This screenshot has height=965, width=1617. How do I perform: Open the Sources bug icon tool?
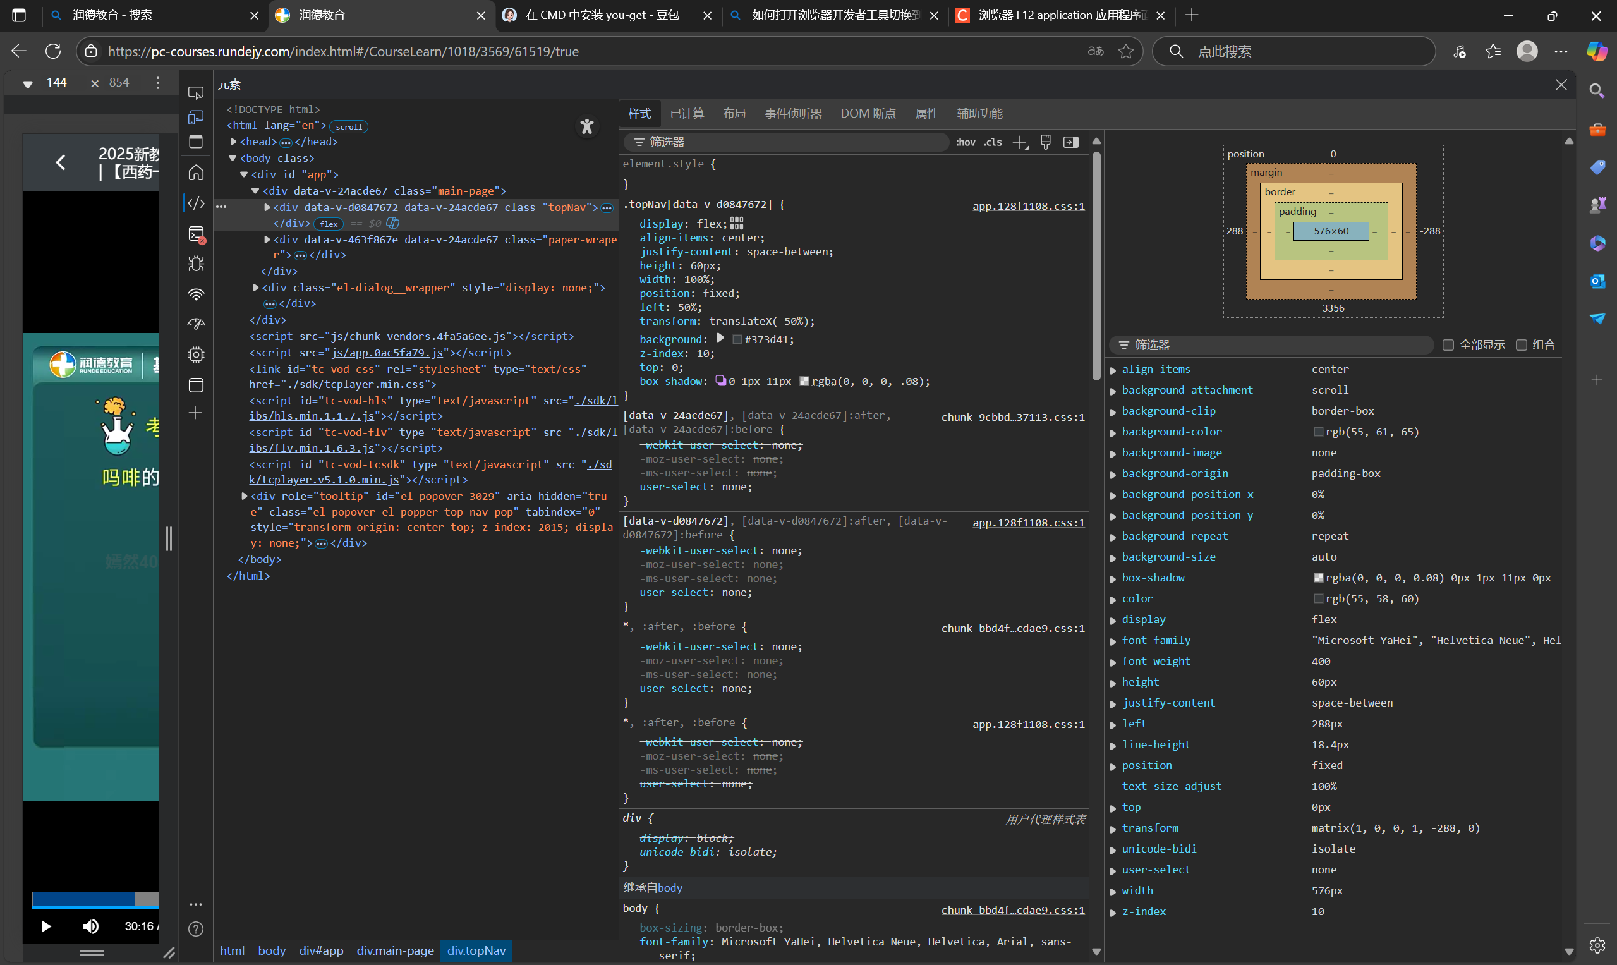point(196,264)
